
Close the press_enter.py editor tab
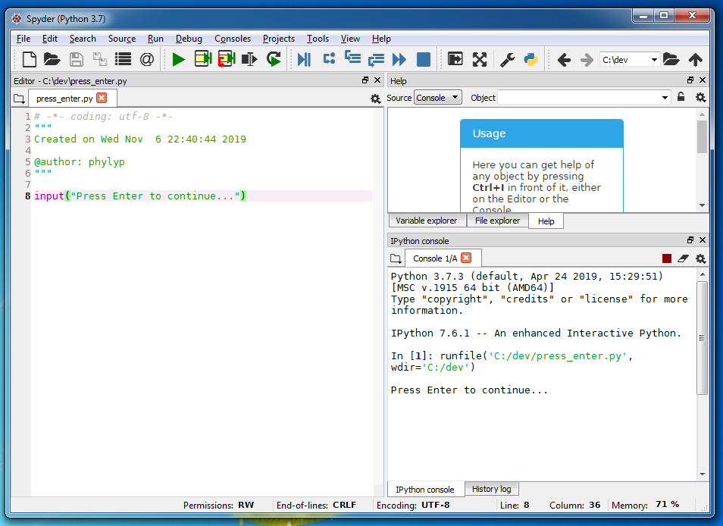click(x=102, y=98)
